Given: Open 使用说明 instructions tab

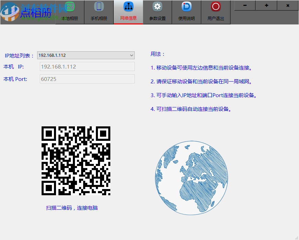Looking at the screenshot, I should (187, 12).
